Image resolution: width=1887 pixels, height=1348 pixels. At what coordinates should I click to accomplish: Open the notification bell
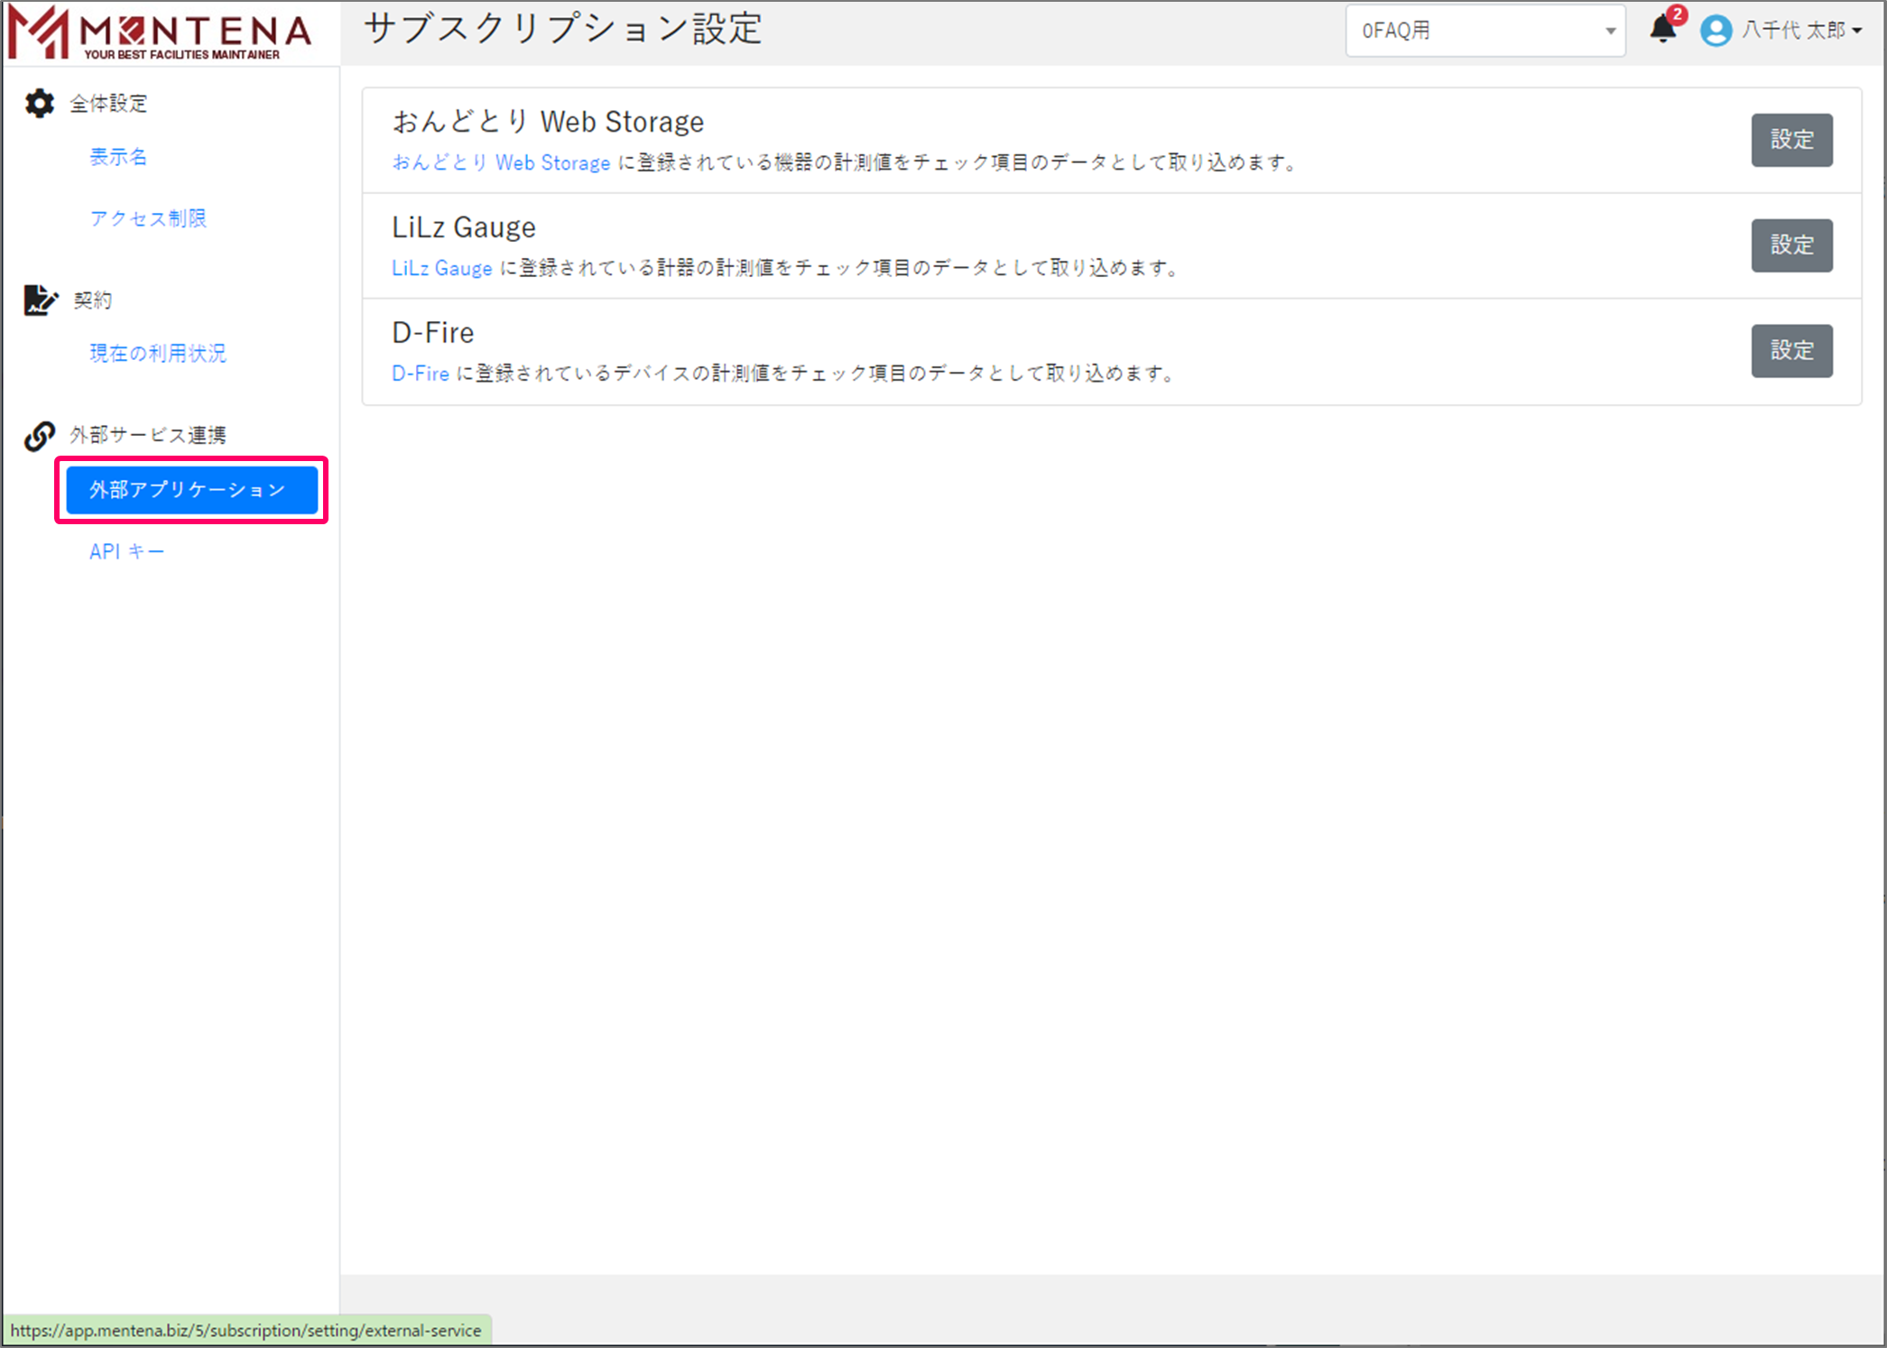coord(1662,31)
